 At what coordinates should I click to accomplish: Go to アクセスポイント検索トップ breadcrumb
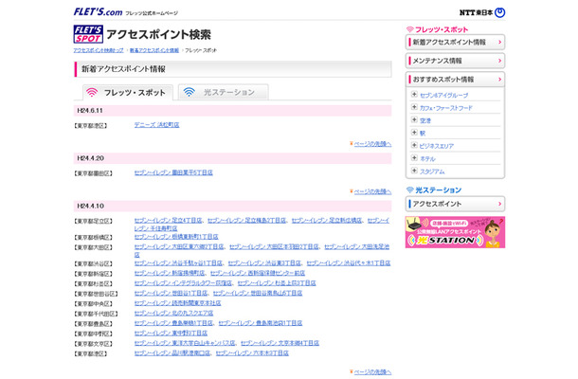click(x=99, y=50)
